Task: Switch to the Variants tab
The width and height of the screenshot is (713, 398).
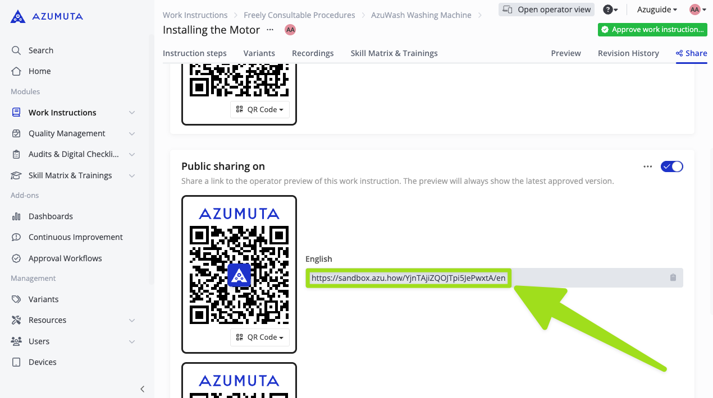Action: pos(259,53)
